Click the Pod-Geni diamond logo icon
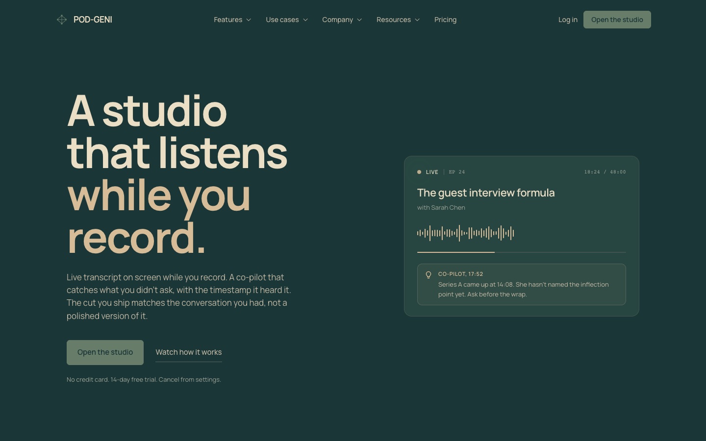The image size is (706, 441). pos(62,20)
